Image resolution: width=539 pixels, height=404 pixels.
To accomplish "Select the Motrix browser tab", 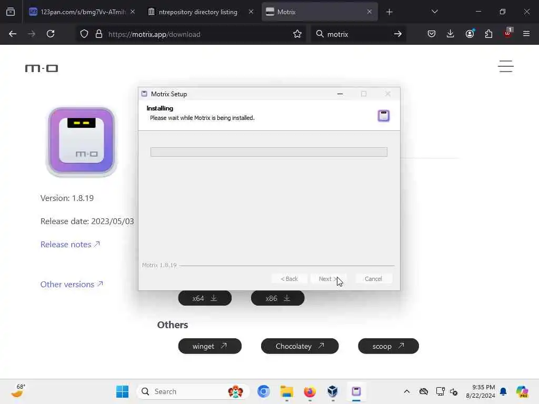I will (316, 12).
